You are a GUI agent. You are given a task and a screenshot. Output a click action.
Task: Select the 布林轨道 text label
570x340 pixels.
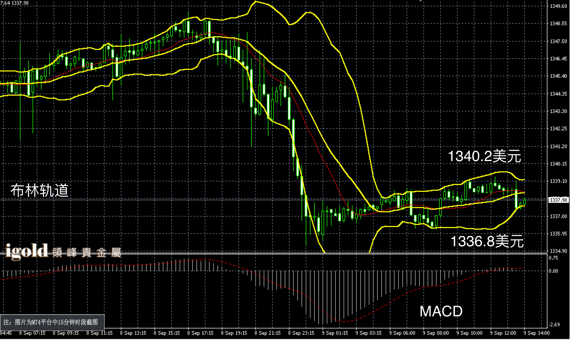(x=39, y=190)
